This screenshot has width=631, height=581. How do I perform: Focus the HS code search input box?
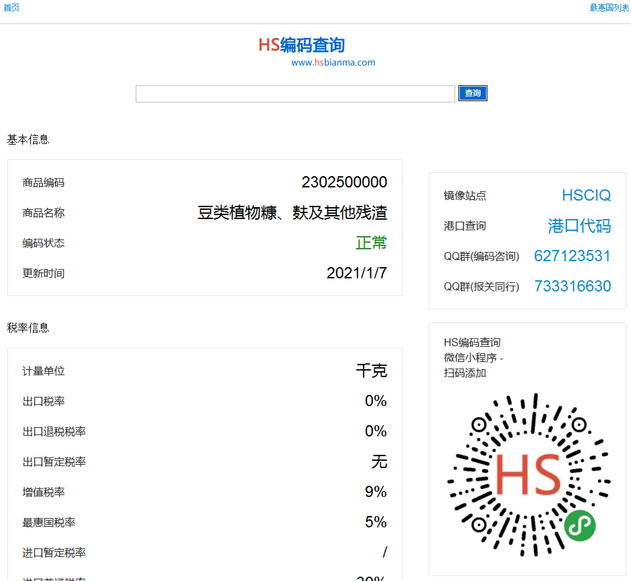[x=295, y=94]
